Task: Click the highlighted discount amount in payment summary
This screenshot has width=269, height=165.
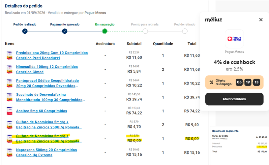Action: [x=262, y=147]
